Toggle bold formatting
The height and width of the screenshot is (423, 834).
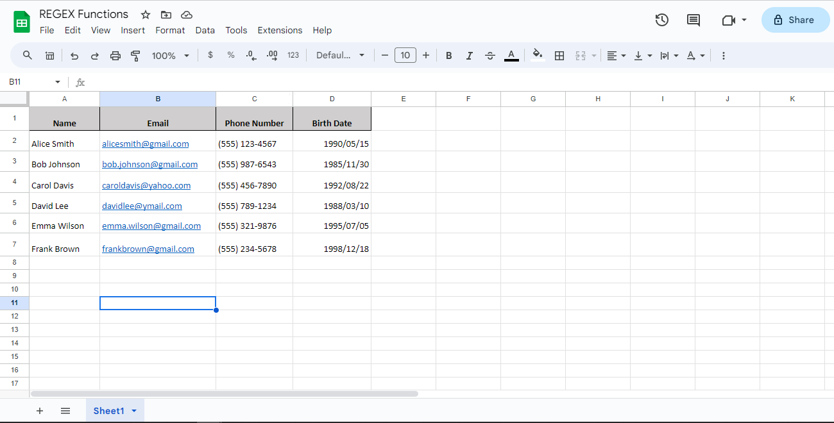[x=448, y=55]
